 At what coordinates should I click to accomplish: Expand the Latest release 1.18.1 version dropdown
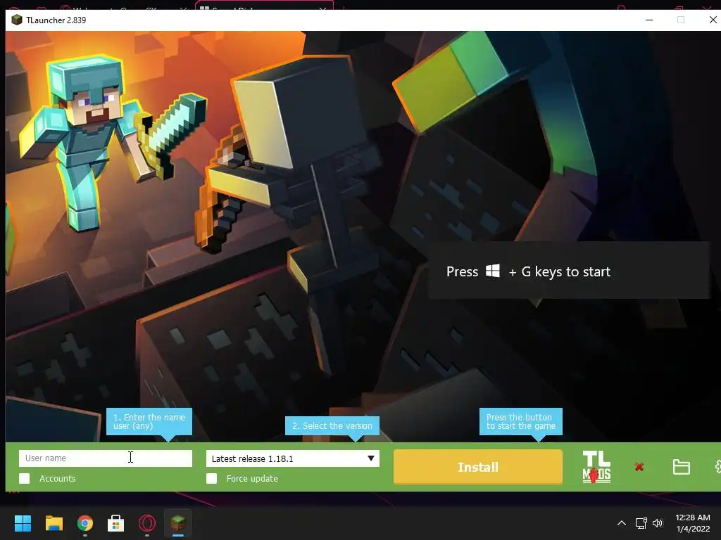pos(292,458)
